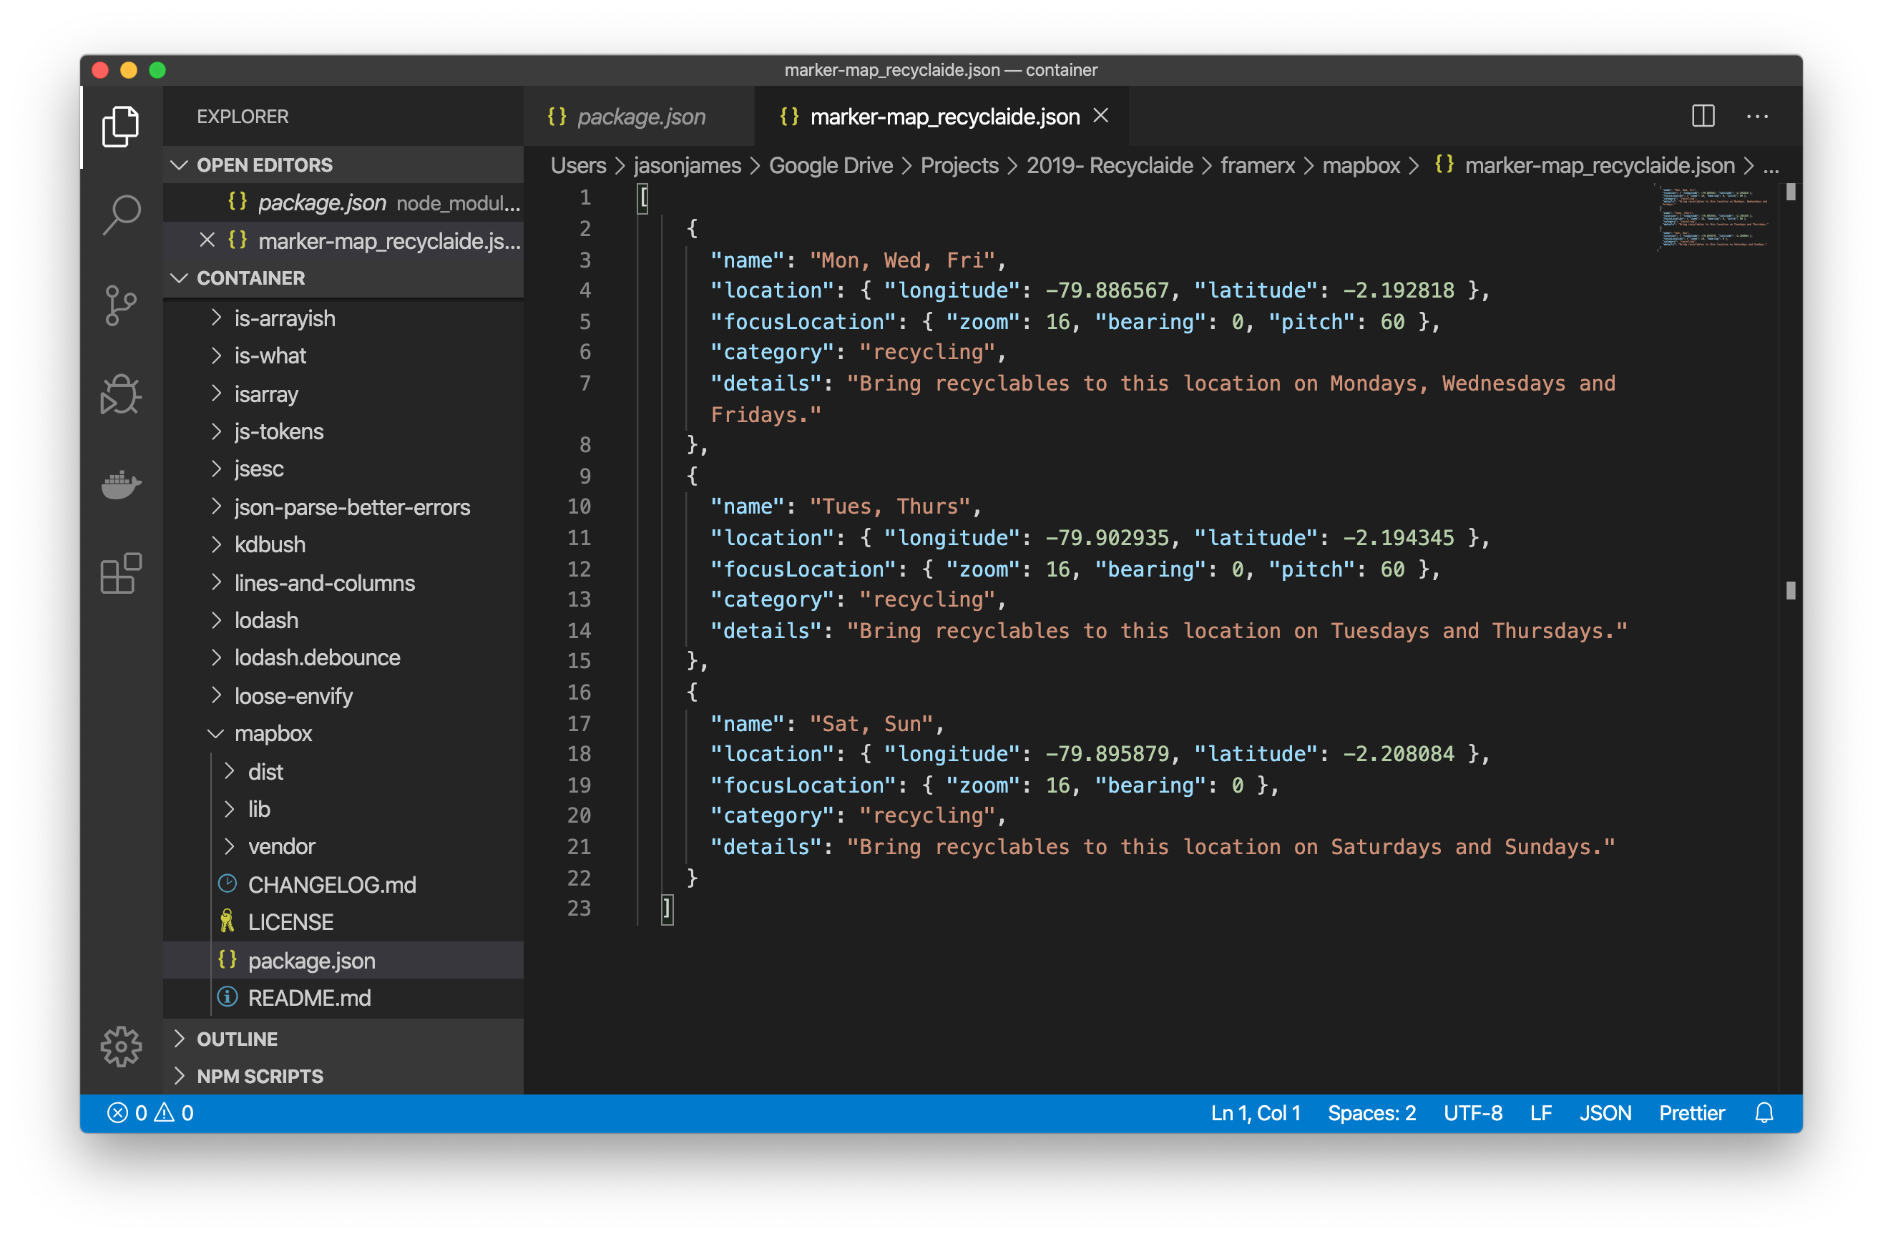Click the Prettier status bar button

click(1691, 1113)
